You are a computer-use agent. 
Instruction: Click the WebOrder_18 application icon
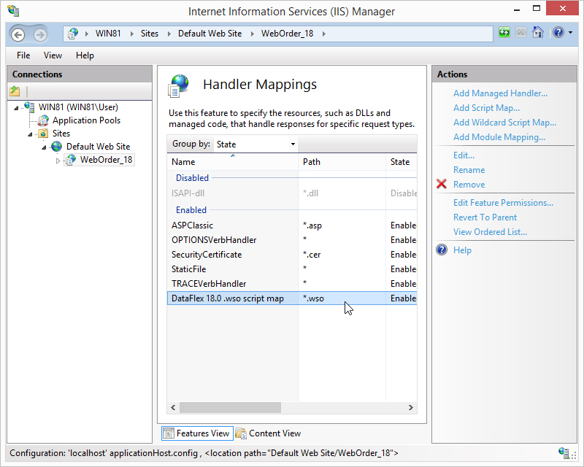pyautogui.click(x=70, y=160)
